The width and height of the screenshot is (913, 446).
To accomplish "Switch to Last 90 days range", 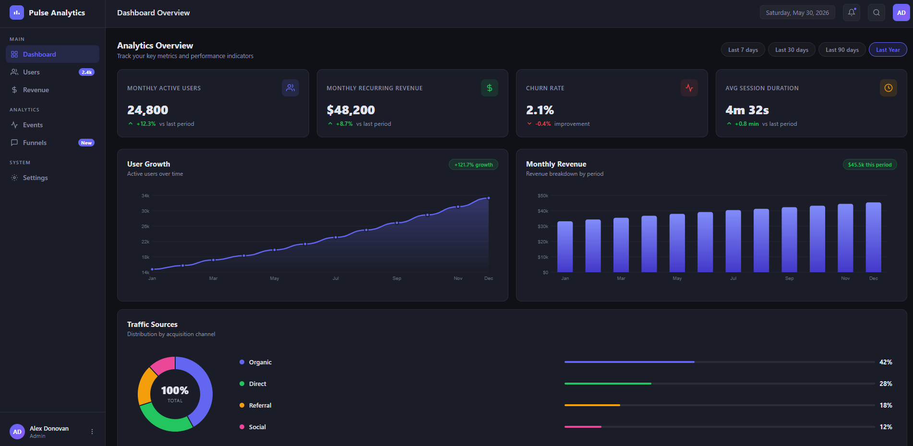I will coord(842,50).
